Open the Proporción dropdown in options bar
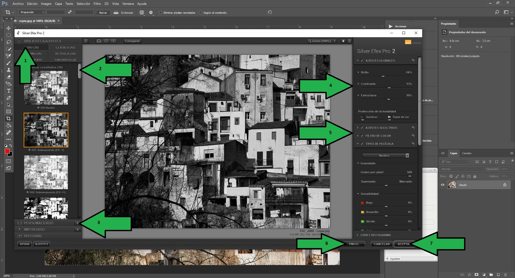 [32, 12]
